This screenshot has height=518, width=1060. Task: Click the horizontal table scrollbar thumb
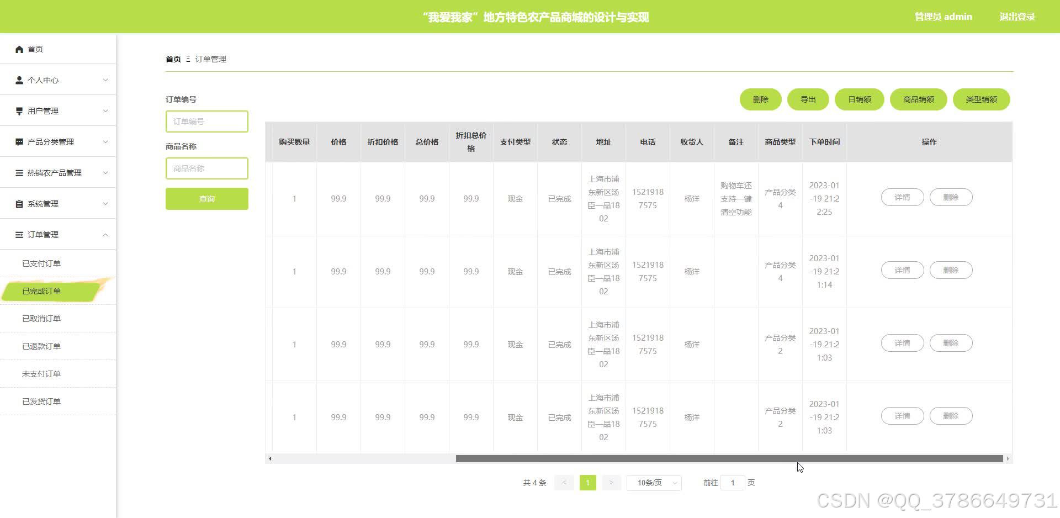[x=729, y=458]
